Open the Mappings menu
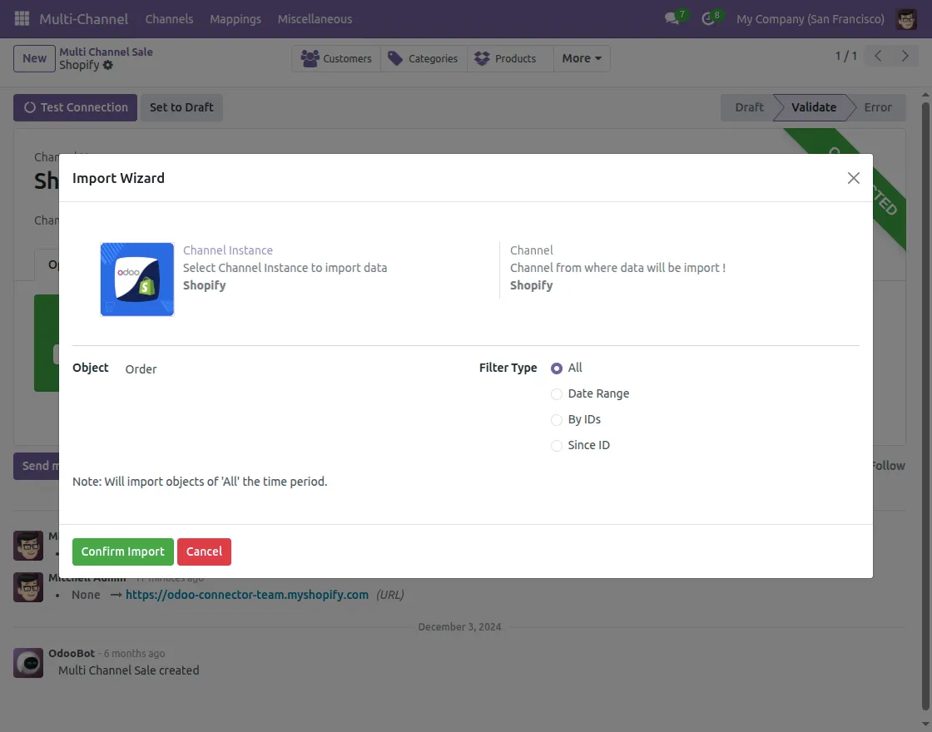Image resolution: width=932 pixels, height=732 pixels. [x=235, y=19]
